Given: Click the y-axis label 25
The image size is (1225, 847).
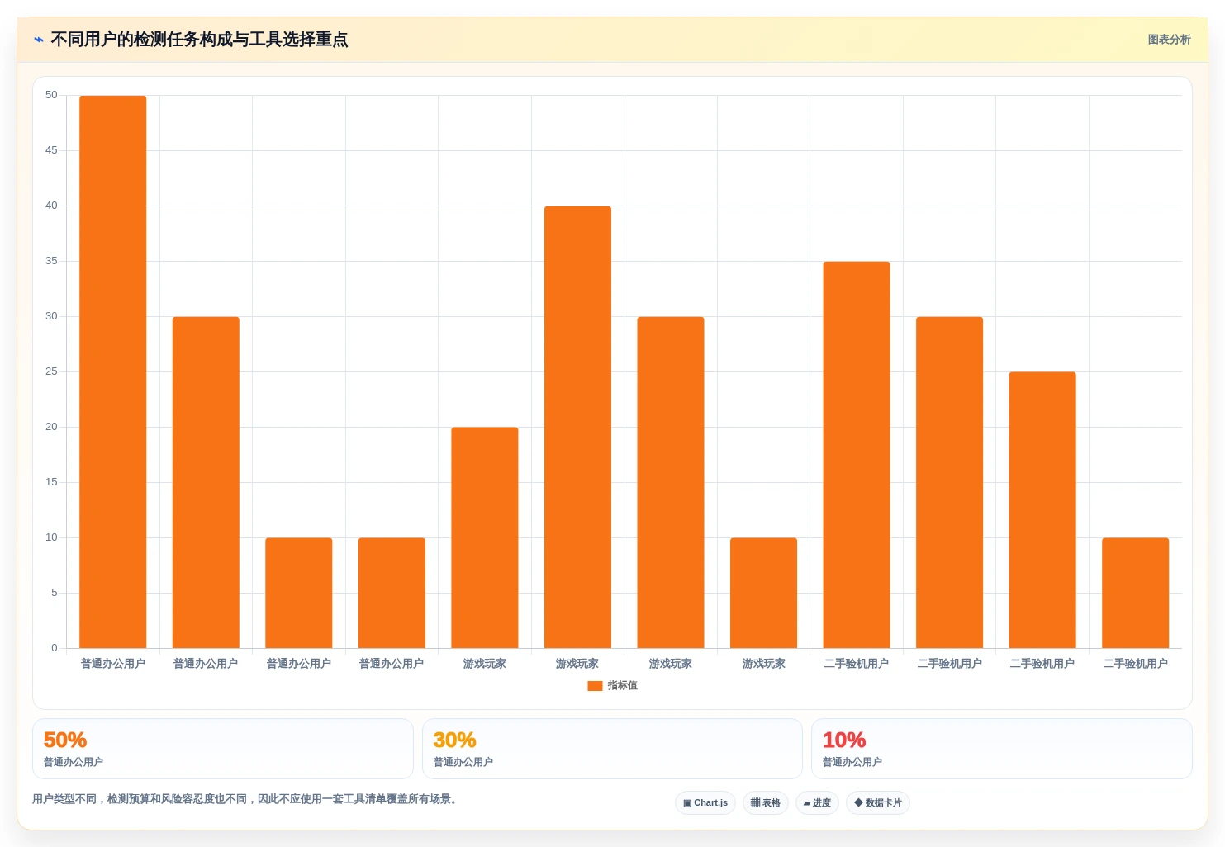Looking at the screenshot, I should click(x=51, y=371).
